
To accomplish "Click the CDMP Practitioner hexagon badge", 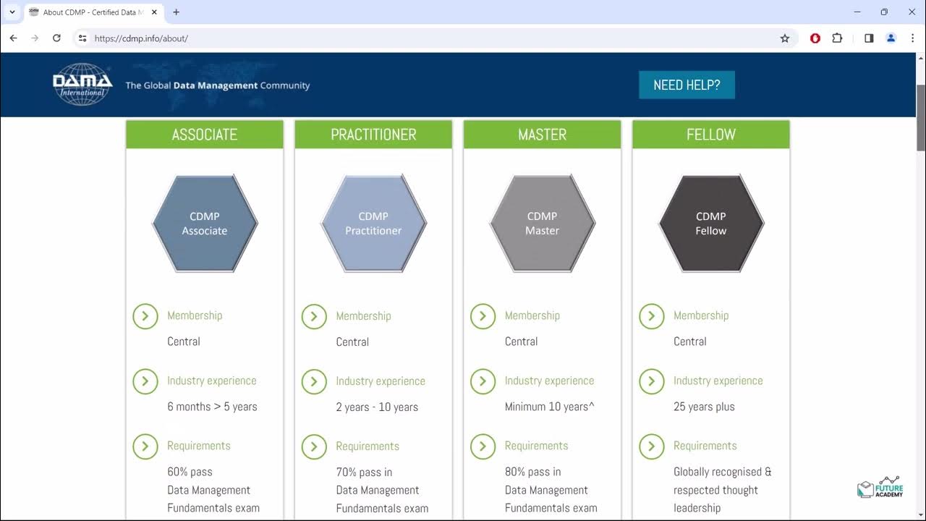I will [x=373, y=224].
